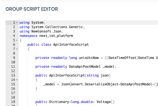This screenshot has width=158, height=106.
Task: Click 'JsonConvert' on line 15
Action: point(72,84)
